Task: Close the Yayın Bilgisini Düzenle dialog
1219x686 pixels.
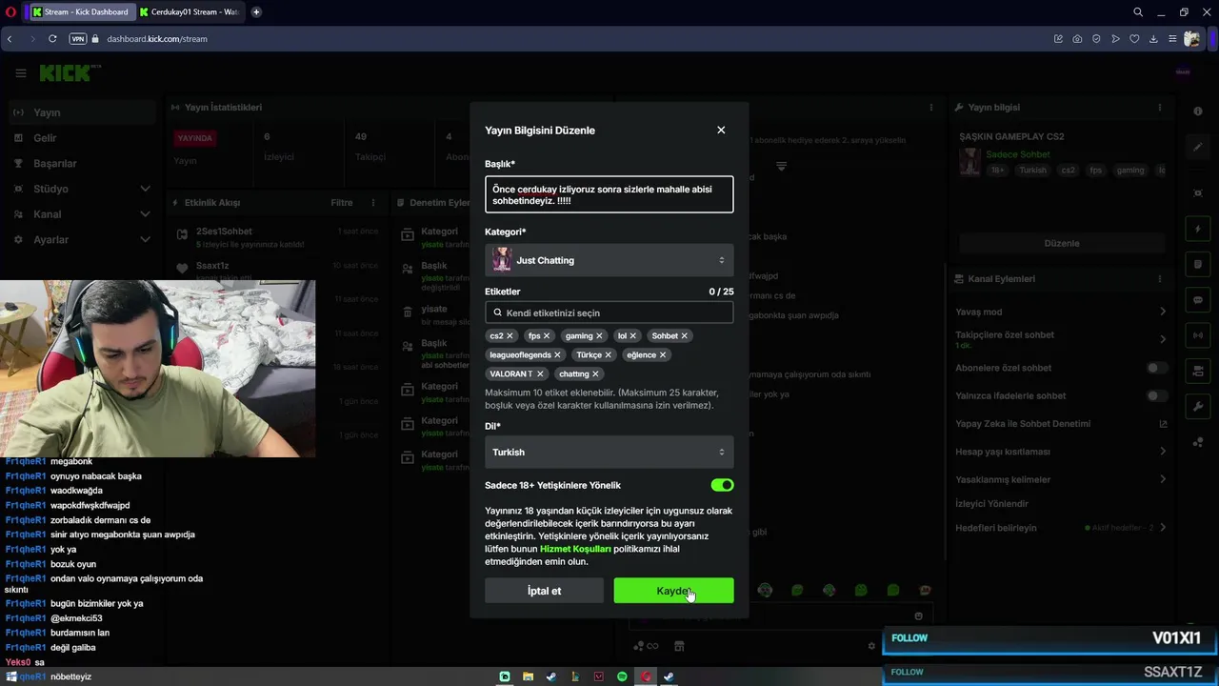Action: coord(721,130)
